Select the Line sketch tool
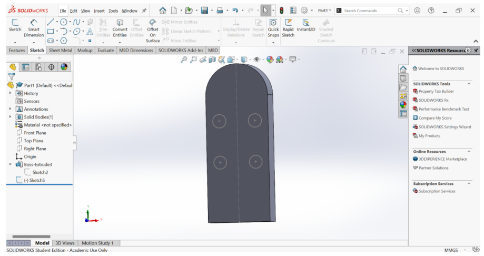The height and width of the screenshot is (256, 484). (51, 22)
